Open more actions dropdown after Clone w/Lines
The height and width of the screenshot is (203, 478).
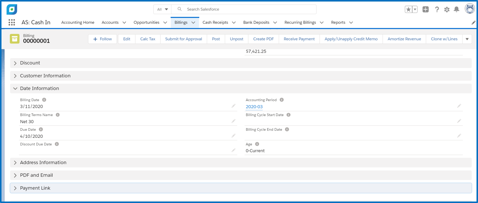pos(467,39)
